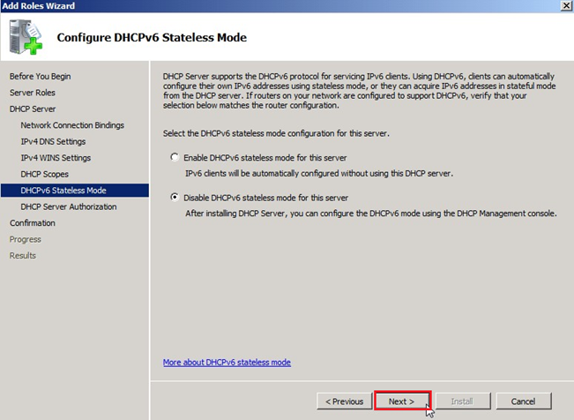Select Enable DHCPv6 stateless mode radio button
This screenshot has height=420, width=574.
coord(175,156)
